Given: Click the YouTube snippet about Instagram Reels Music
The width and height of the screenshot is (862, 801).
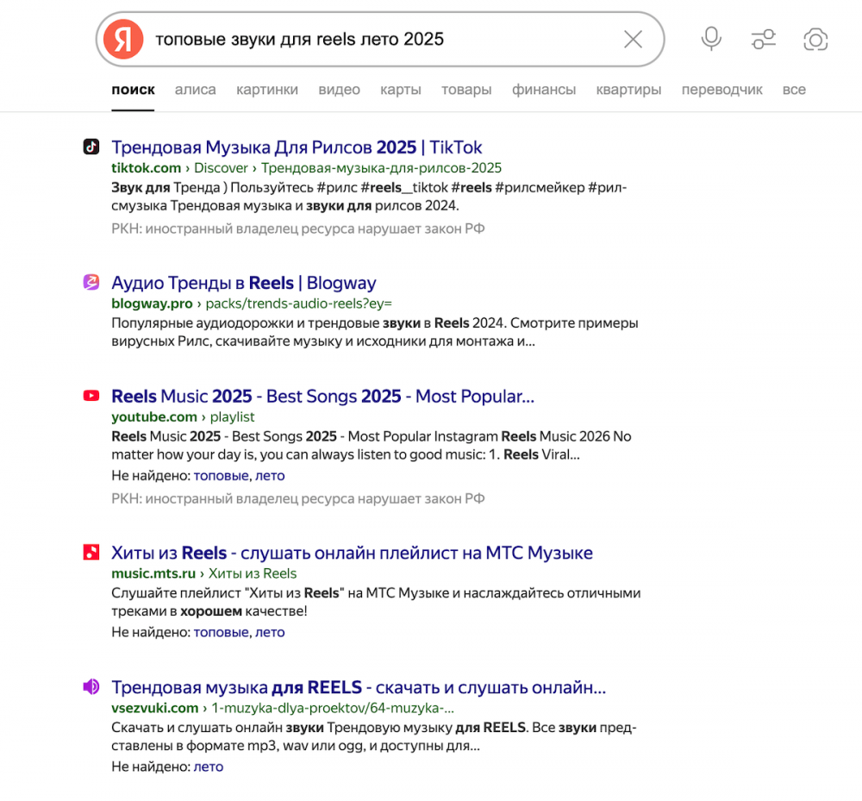Looking at the screenshot, I should (371, 445).
